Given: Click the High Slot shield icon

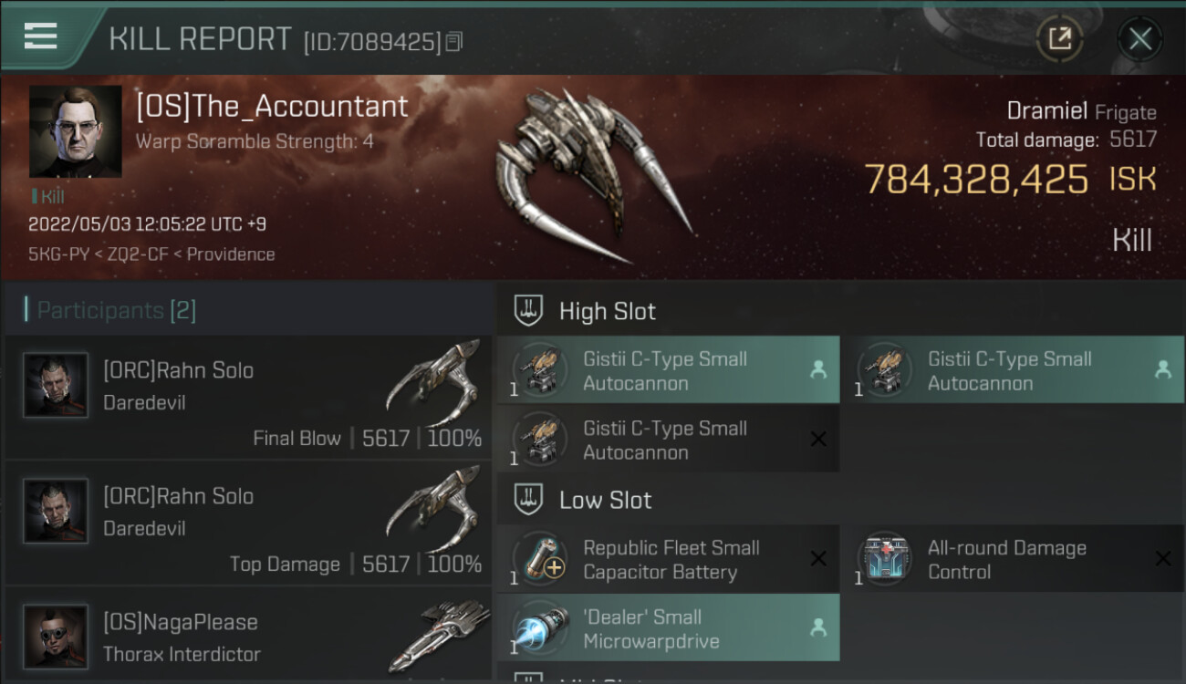Looking at the screenshot, I should tap(529, 311).
